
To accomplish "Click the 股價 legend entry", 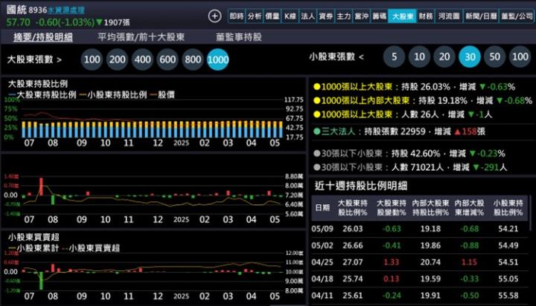I will point(162,94).
